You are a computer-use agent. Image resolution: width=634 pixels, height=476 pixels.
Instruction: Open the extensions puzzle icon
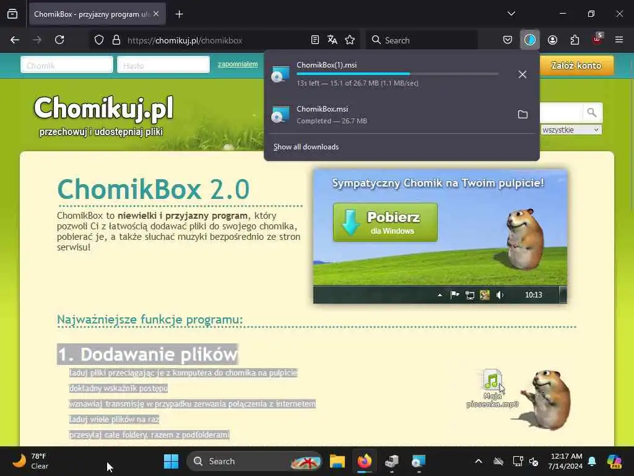575,40
